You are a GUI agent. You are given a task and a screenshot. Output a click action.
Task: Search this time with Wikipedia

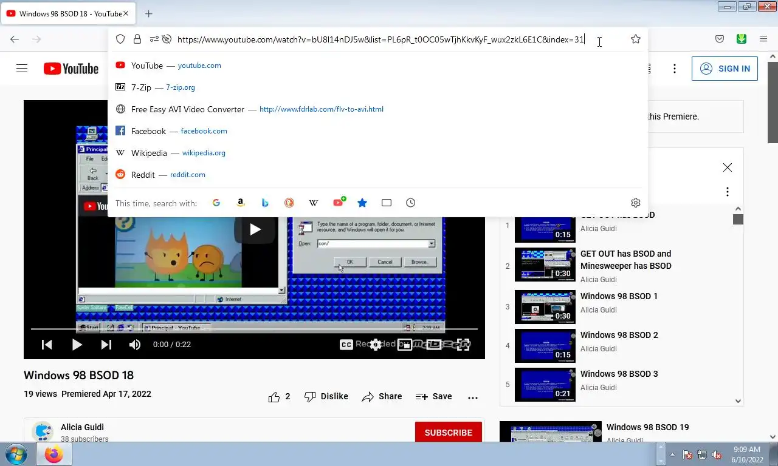[x=314, y=203]
